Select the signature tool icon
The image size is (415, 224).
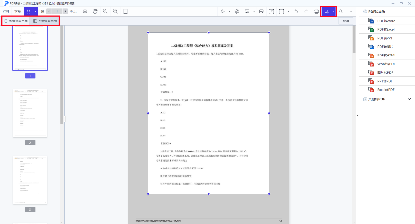(237, 11)
